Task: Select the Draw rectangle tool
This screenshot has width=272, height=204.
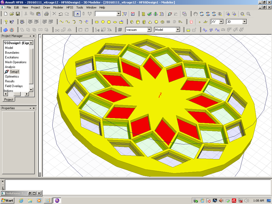Action: click(97, 22)
